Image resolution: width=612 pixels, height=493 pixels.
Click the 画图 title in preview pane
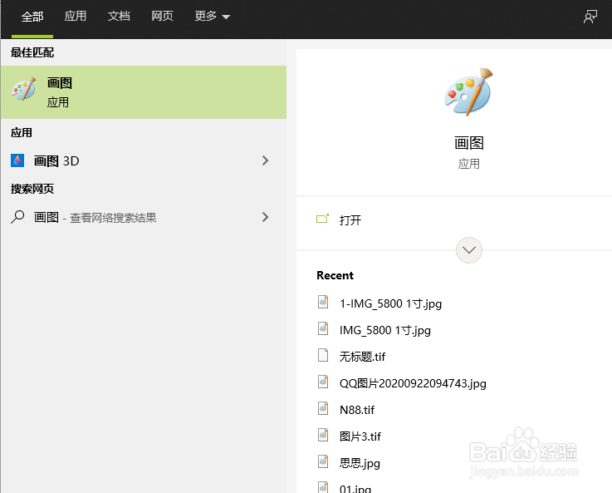point(469,143)
